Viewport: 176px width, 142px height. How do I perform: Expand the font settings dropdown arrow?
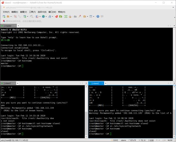coord(52,17)
